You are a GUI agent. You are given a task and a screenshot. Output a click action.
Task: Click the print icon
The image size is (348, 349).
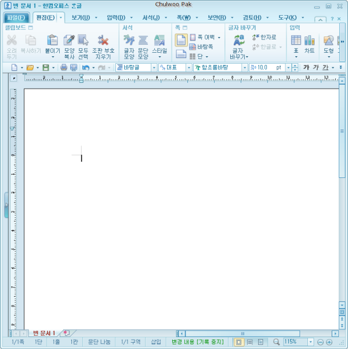(64, 67)
